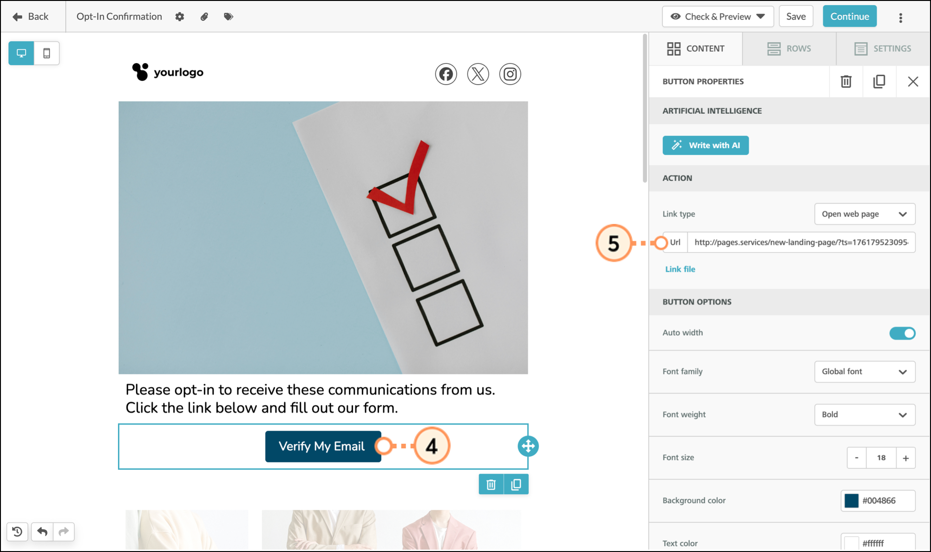
Task: Switch to mobile preview mode
Action: click(46, 53)
